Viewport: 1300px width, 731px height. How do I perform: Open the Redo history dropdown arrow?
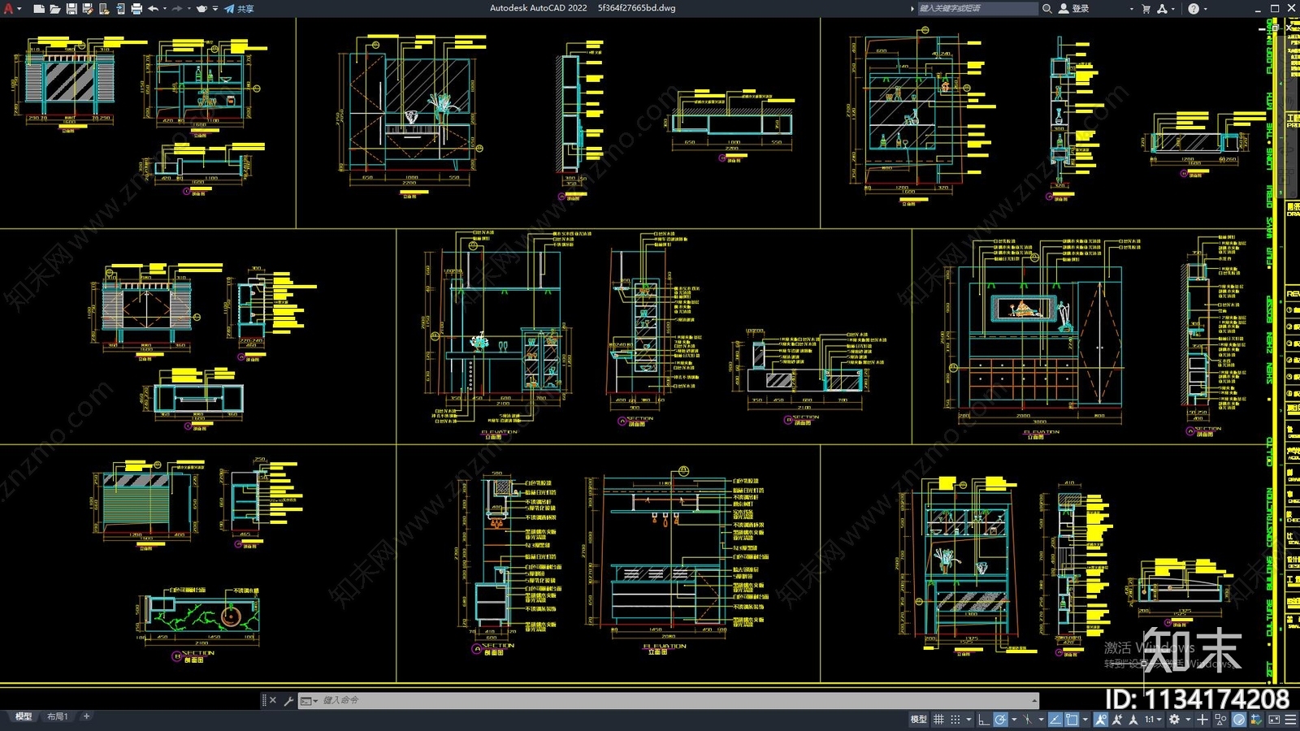tap(188, 8)
